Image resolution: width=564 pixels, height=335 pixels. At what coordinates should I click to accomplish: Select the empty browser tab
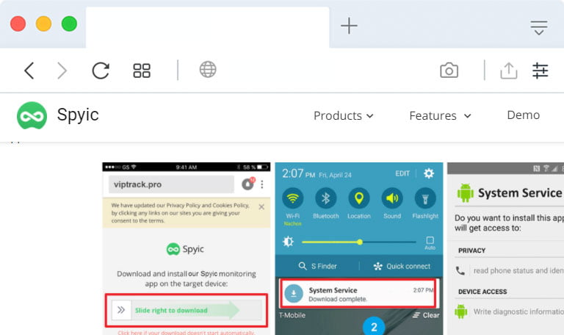(x=208, y=27)
